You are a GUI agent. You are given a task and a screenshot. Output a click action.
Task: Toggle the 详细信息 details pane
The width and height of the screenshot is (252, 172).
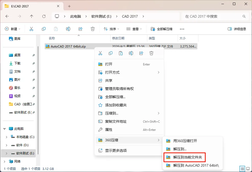click(237, 29)
